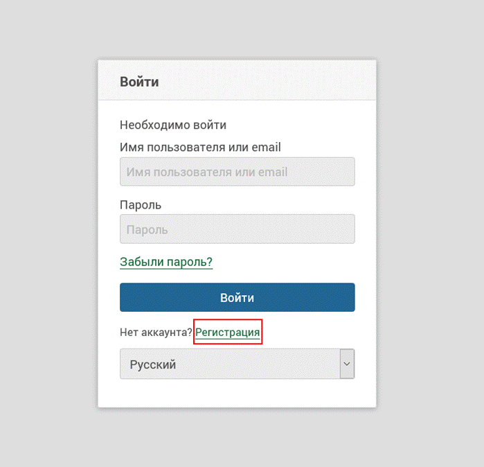This screenshot has width=484, height=467.
Task: Click the Пароль placeholder inside the password box
Action: [x=147, y=230]
